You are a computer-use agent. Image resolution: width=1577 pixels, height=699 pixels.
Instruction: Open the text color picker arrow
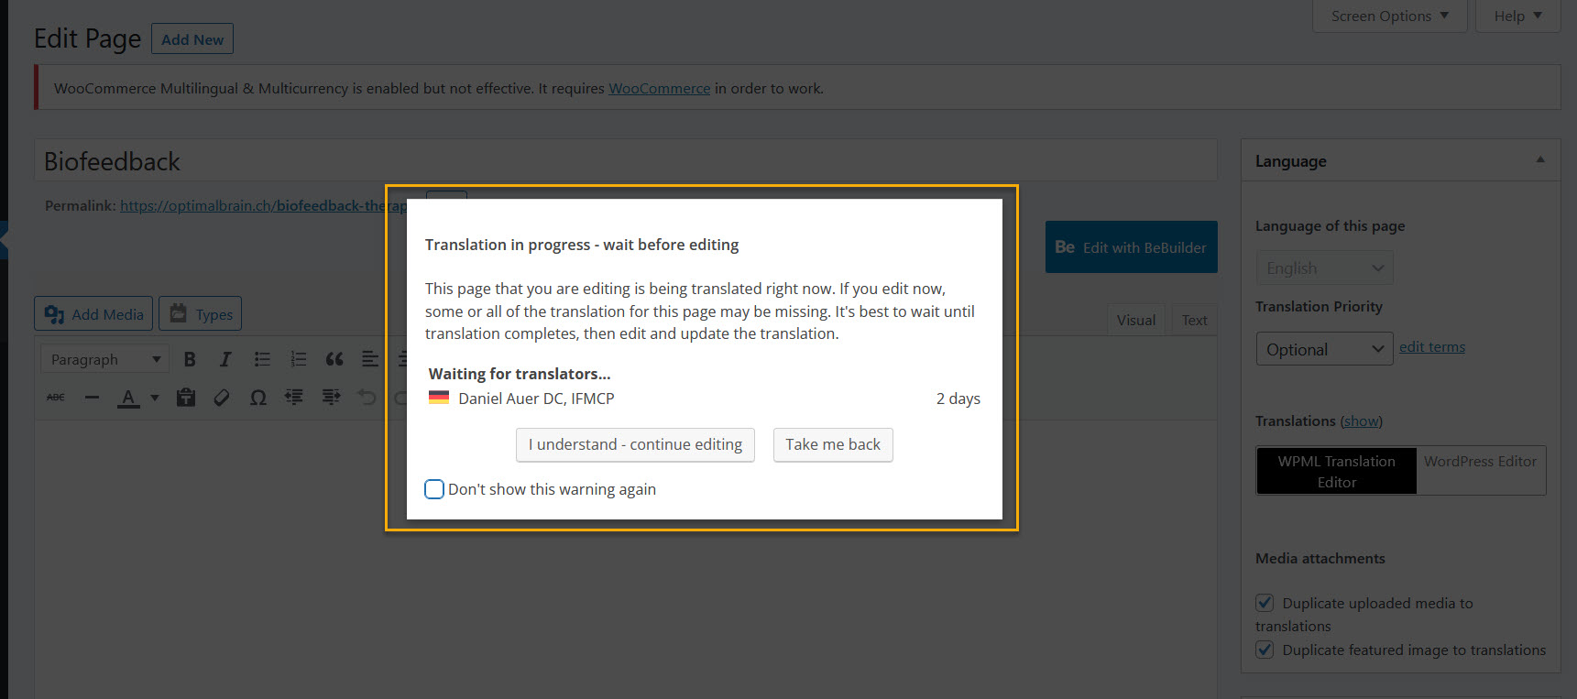click(154, 398)
